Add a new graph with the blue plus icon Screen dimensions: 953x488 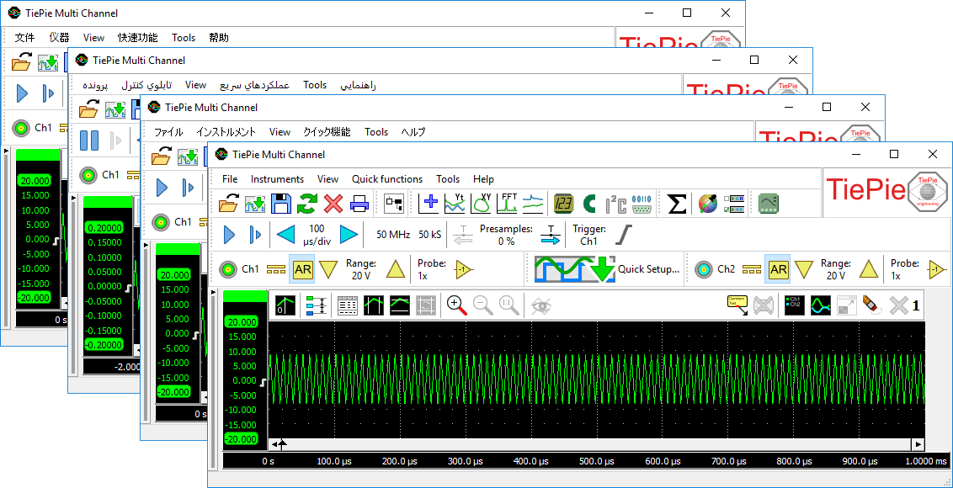[429, 204]
